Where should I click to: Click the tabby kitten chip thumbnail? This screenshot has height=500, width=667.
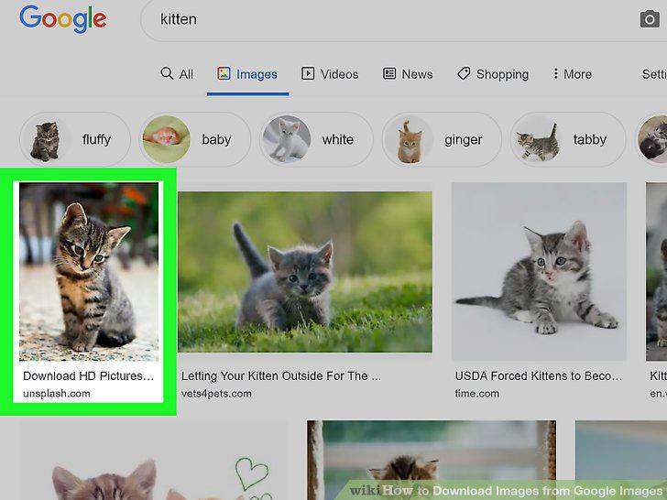(538, 140)
